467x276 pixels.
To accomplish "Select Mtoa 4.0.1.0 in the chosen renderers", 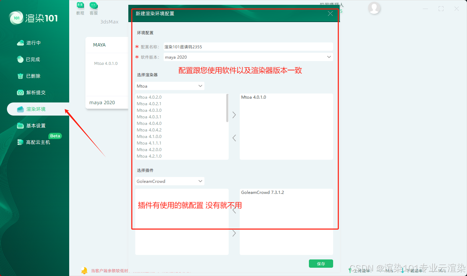I will point(254,97).
